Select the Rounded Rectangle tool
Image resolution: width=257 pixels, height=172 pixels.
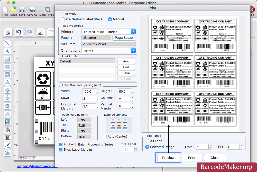(7, 75)
